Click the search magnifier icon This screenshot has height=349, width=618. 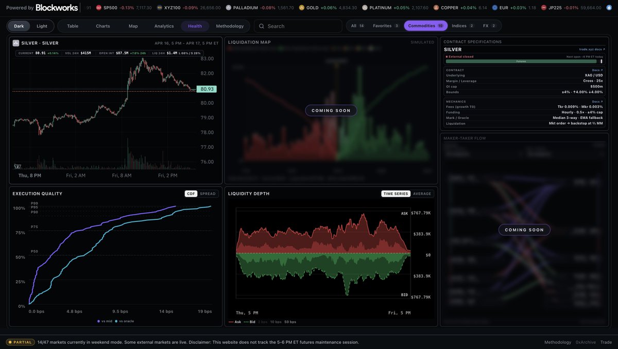click(262, 26)
